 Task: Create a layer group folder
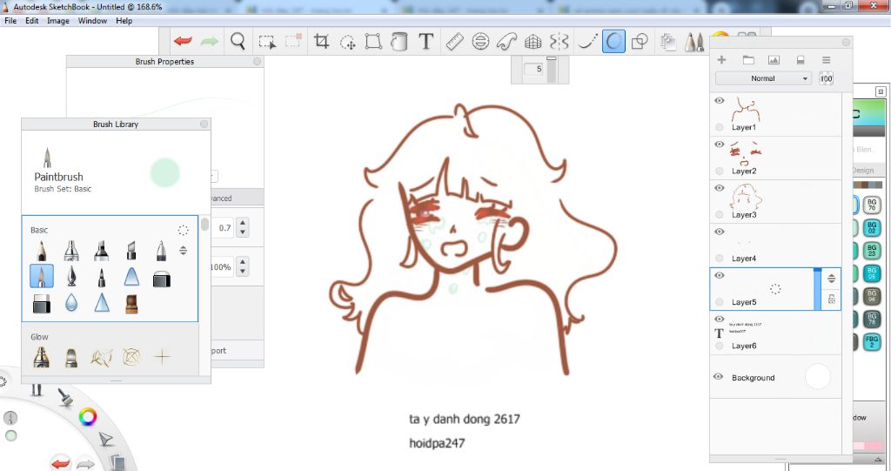748,60
